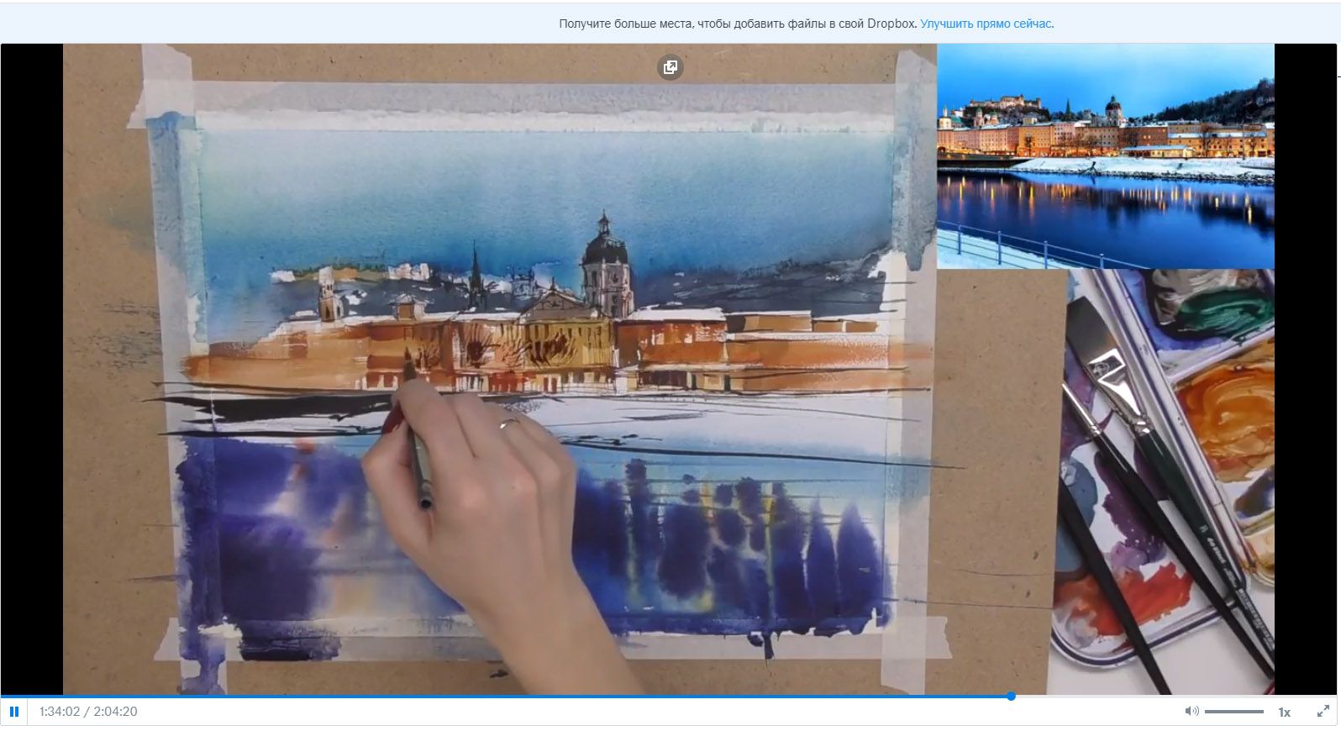Adjust the volume slider
This screenshot has width=1341, height=731.
(x=1233, y=712)
